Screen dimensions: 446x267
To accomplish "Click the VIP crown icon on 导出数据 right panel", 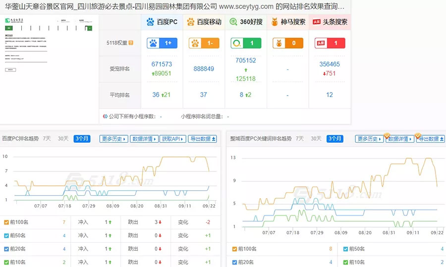I will (418, 135).
